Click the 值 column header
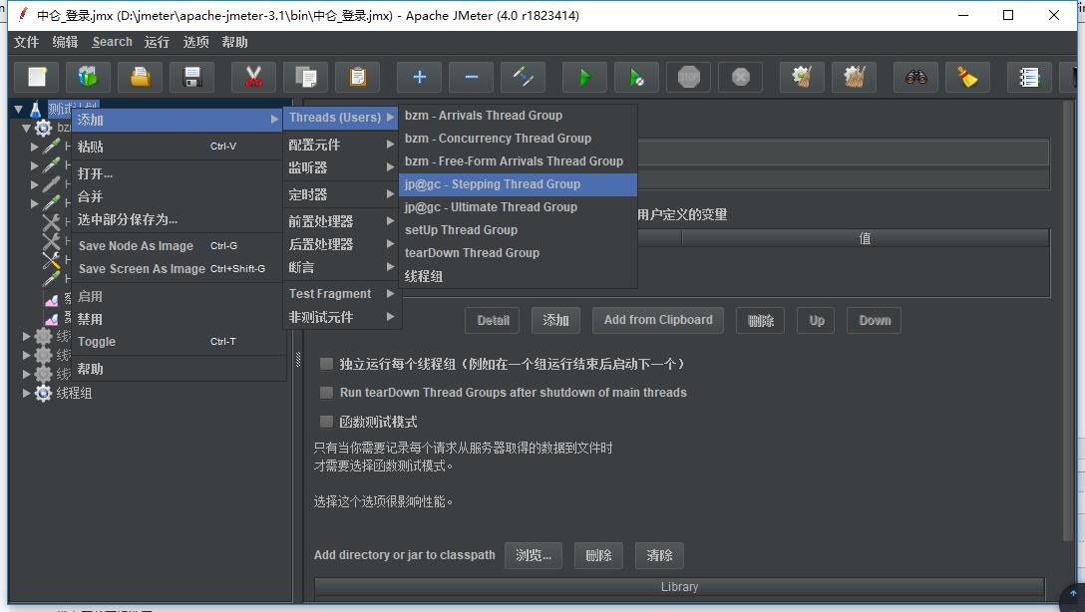 pos(865,238)
